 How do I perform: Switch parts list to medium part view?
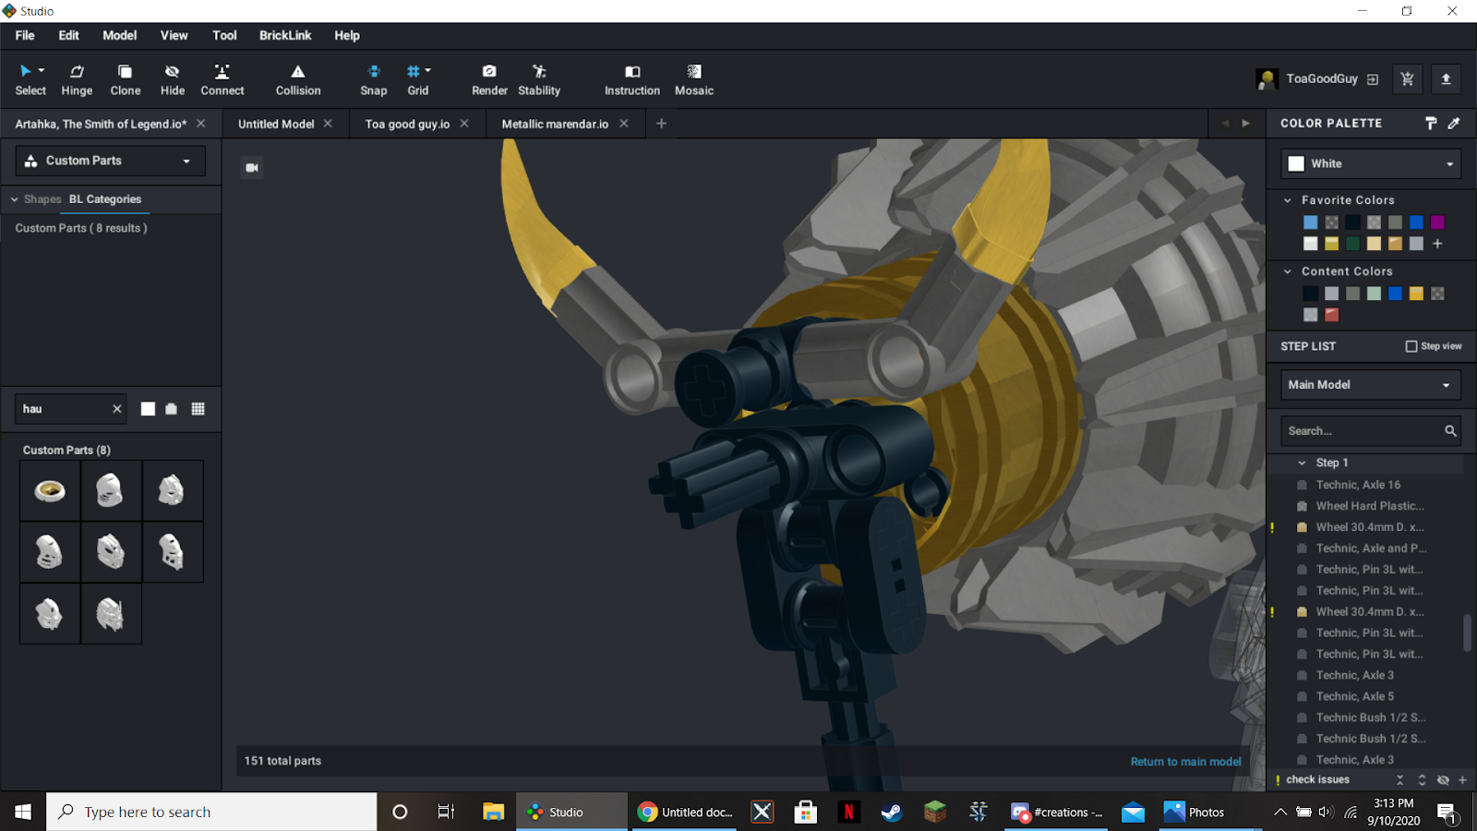pyautogui.click(x=172, y=409)
